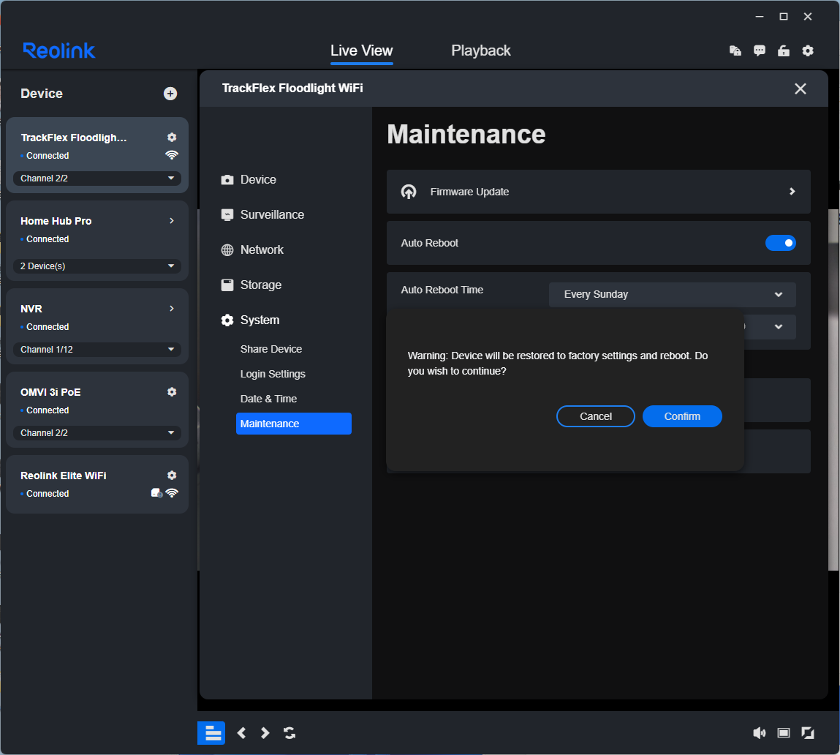
Task: Enter fullscreen with the expand icon
Action: 807,732
